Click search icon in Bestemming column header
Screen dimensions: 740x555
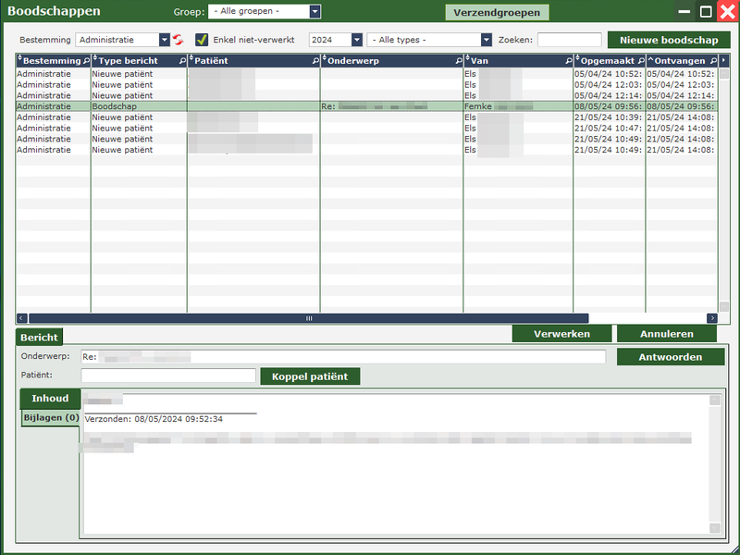pyautogui.click(x=86, y=60)
